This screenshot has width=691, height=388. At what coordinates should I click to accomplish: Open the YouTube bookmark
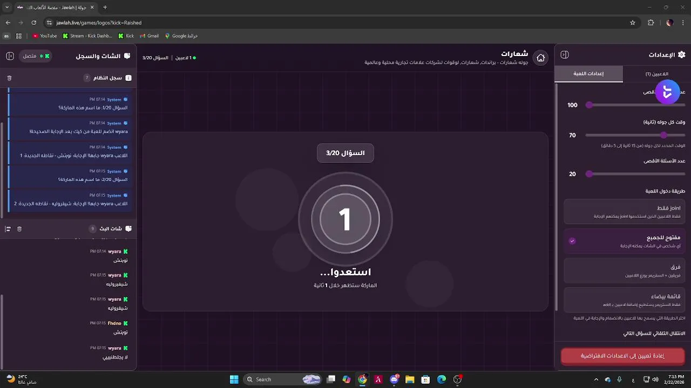44,36
